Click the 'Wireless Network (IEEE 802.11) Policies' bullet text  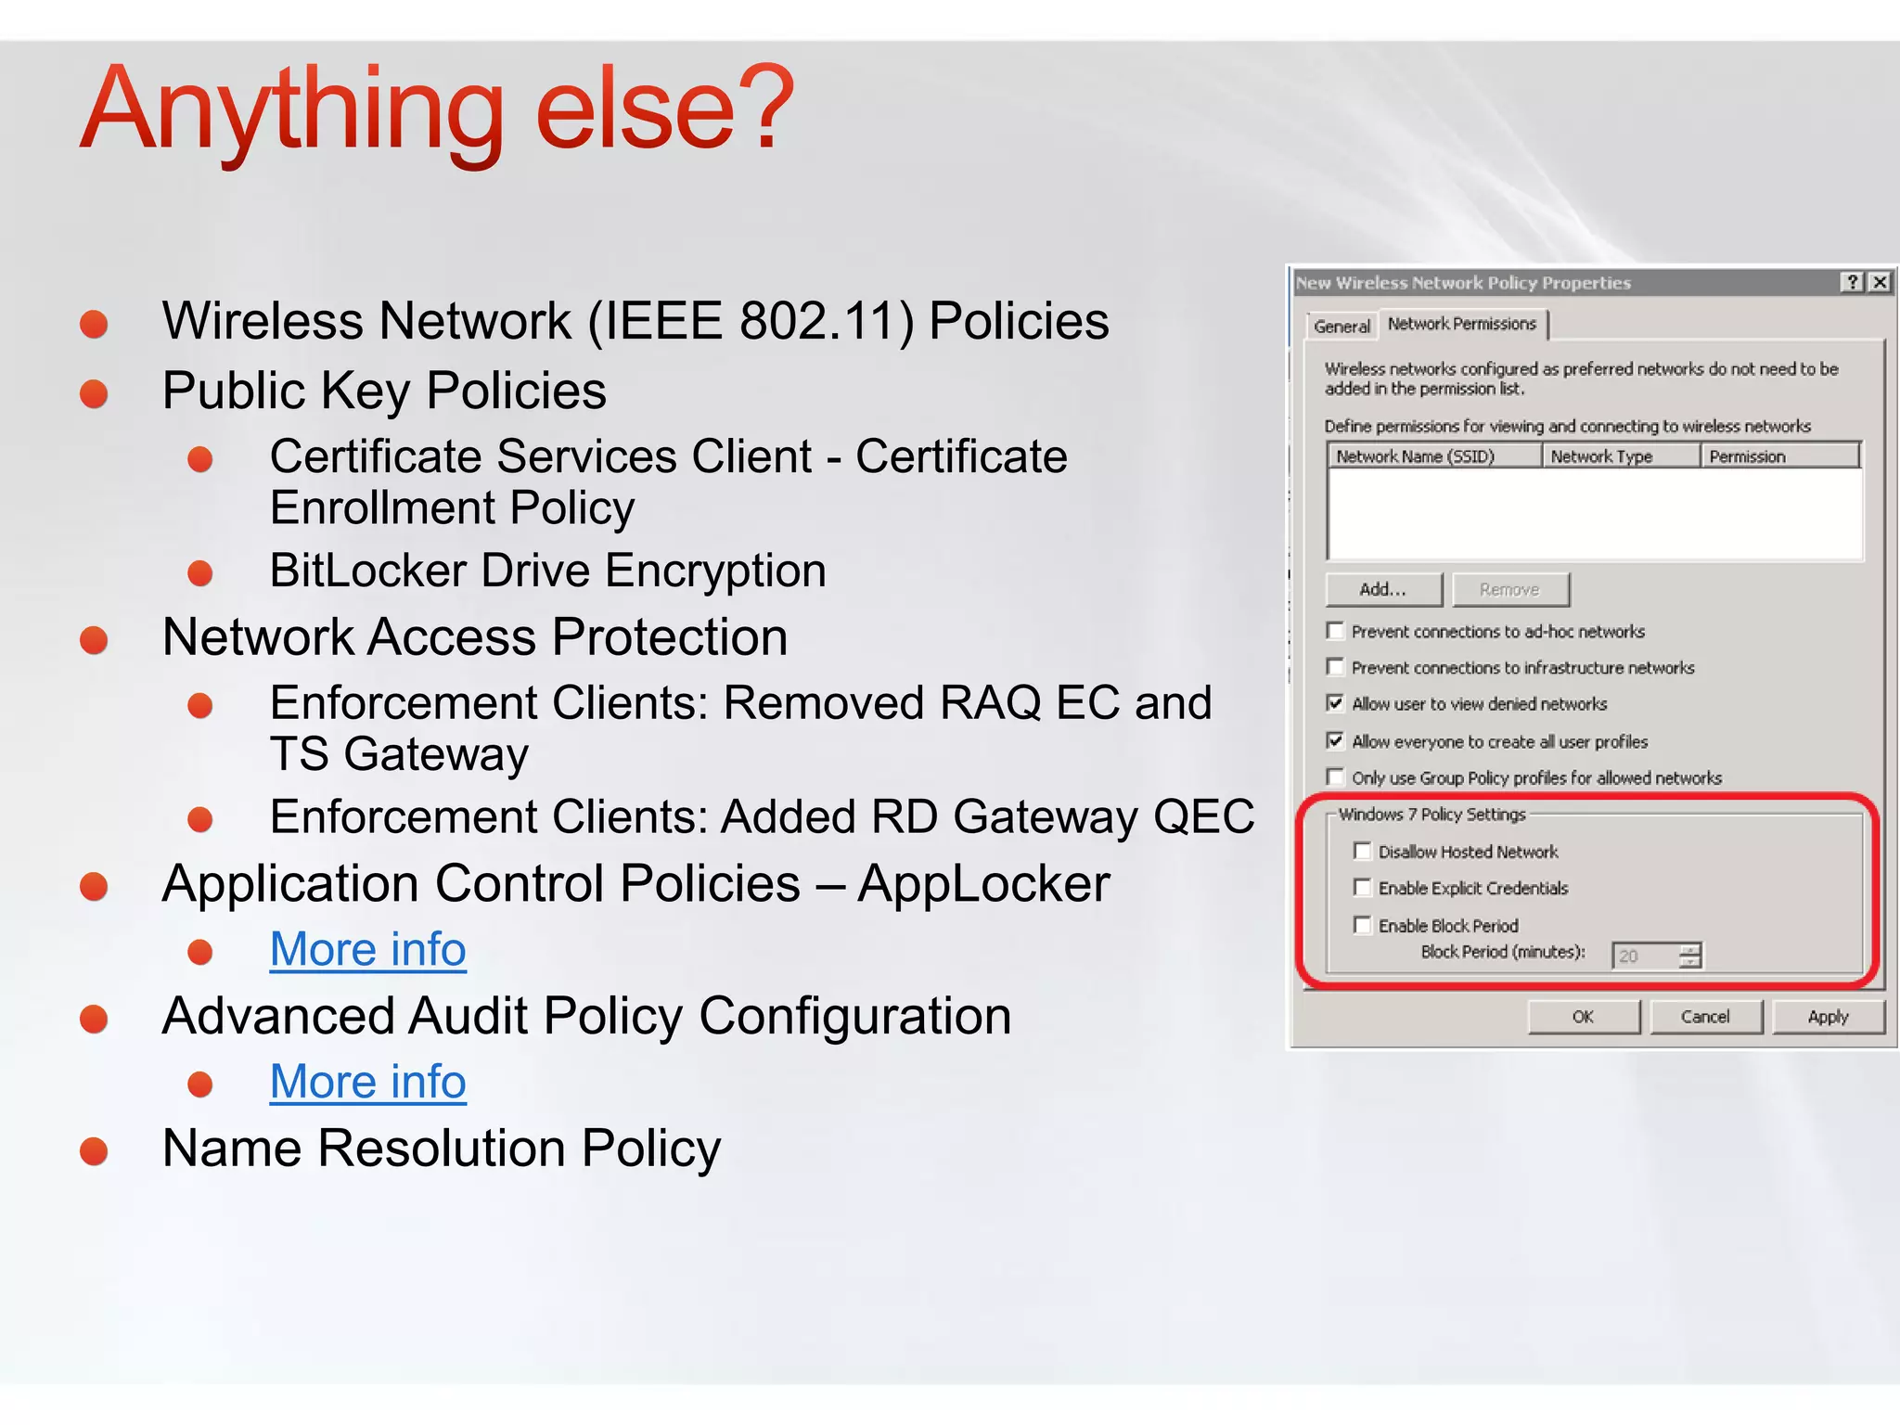(x=635, y=322)
